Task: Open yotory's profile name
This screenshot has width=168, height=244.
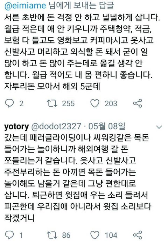Action: click(17, 127)
